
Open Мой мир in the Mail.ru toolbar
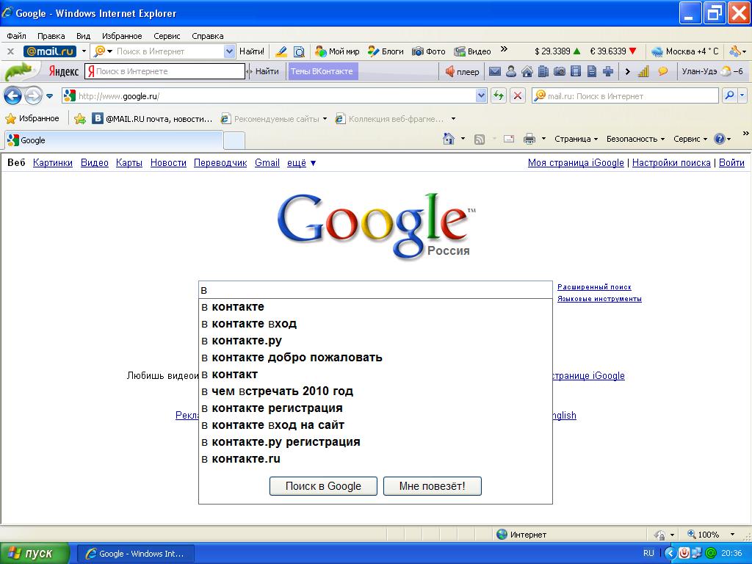[337, 51]
